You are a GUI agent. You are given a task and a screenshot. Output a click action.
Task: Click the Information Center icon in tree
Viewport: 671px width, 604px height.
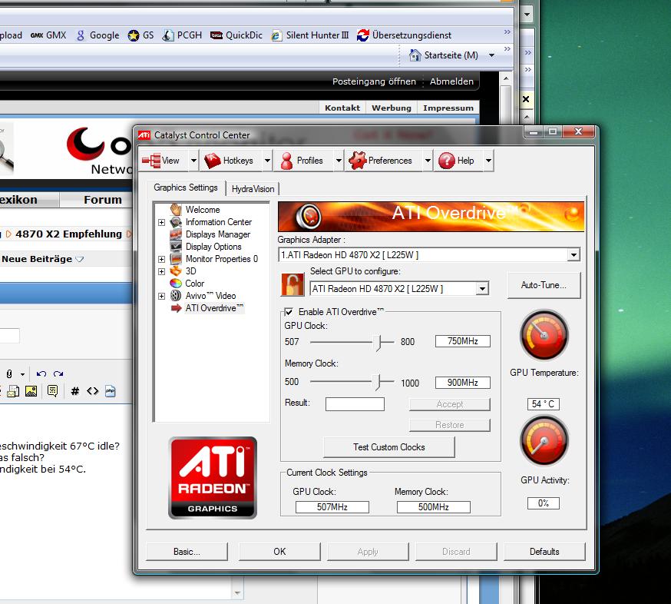click(x=176, y=222)
